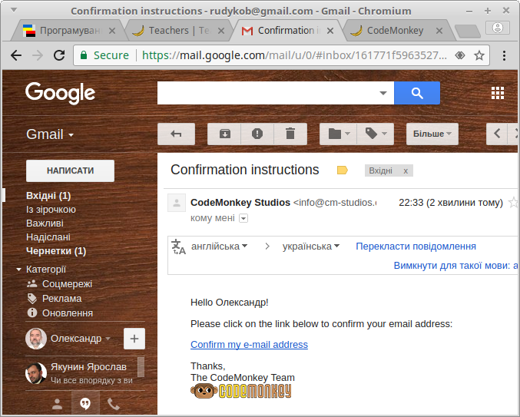
Task: Open the Соцмережі category
Action: (67, 284)
